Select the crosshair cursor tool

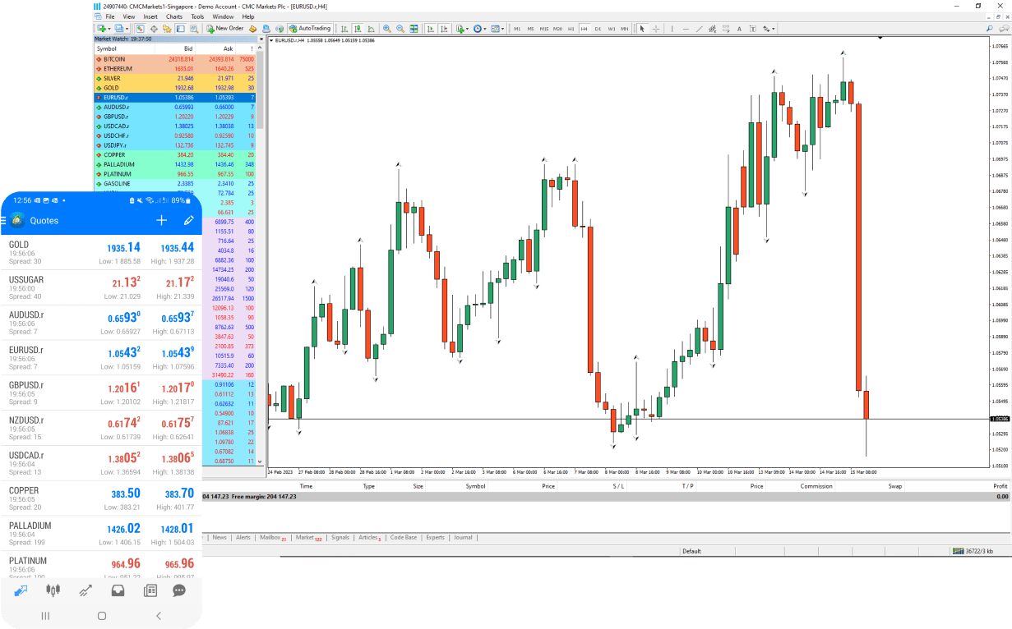[655, 29]
